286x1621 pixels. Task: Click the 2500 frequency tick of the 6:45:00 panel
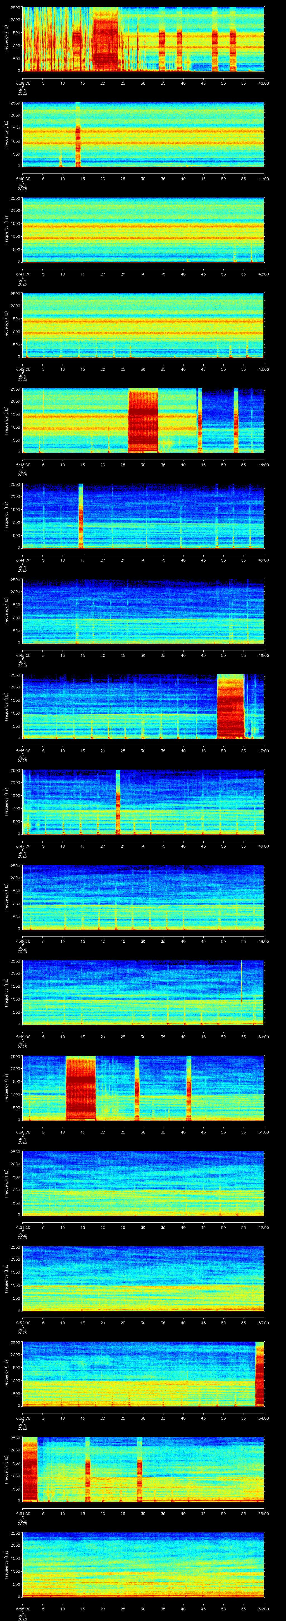tap(16, 581)
